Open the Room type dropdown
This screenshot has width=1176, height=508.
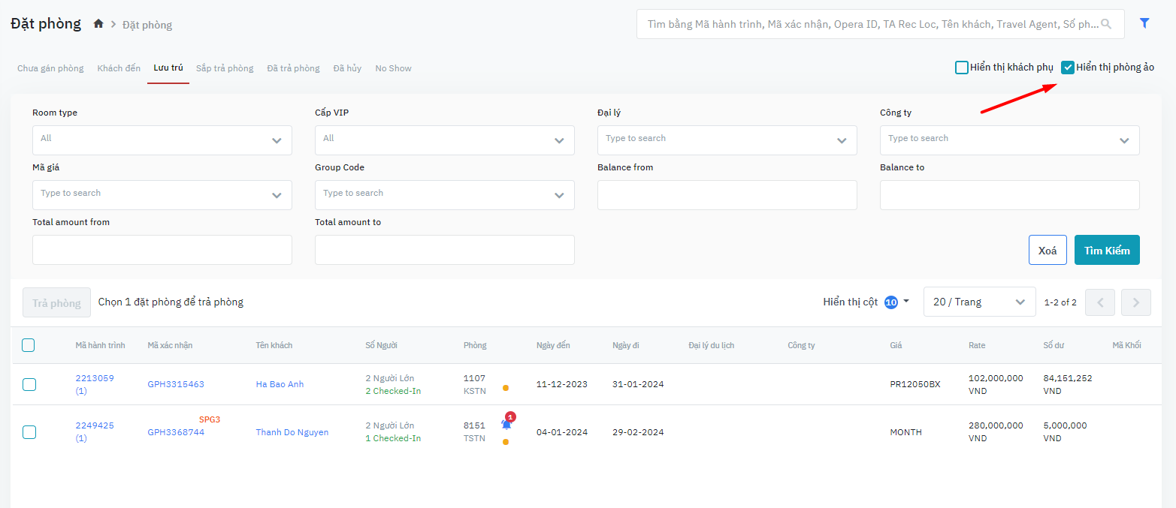coord(162,140)
